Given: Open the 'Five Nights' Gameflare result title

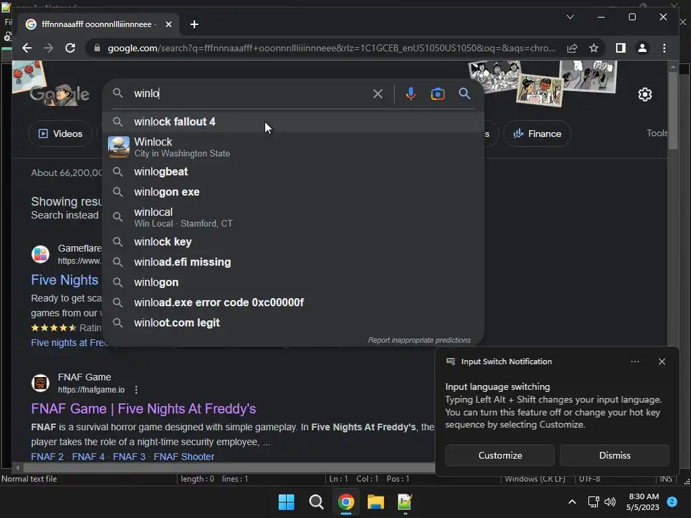Looking at the screenshot, I should (x=65, y=280).
